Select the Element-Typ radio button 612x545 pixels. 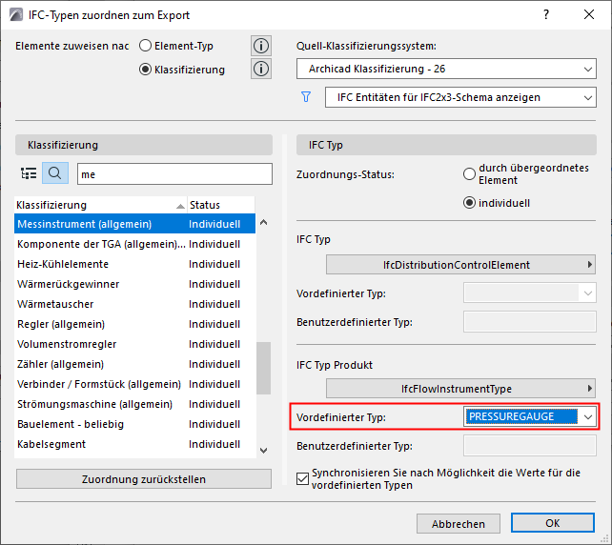146,45
